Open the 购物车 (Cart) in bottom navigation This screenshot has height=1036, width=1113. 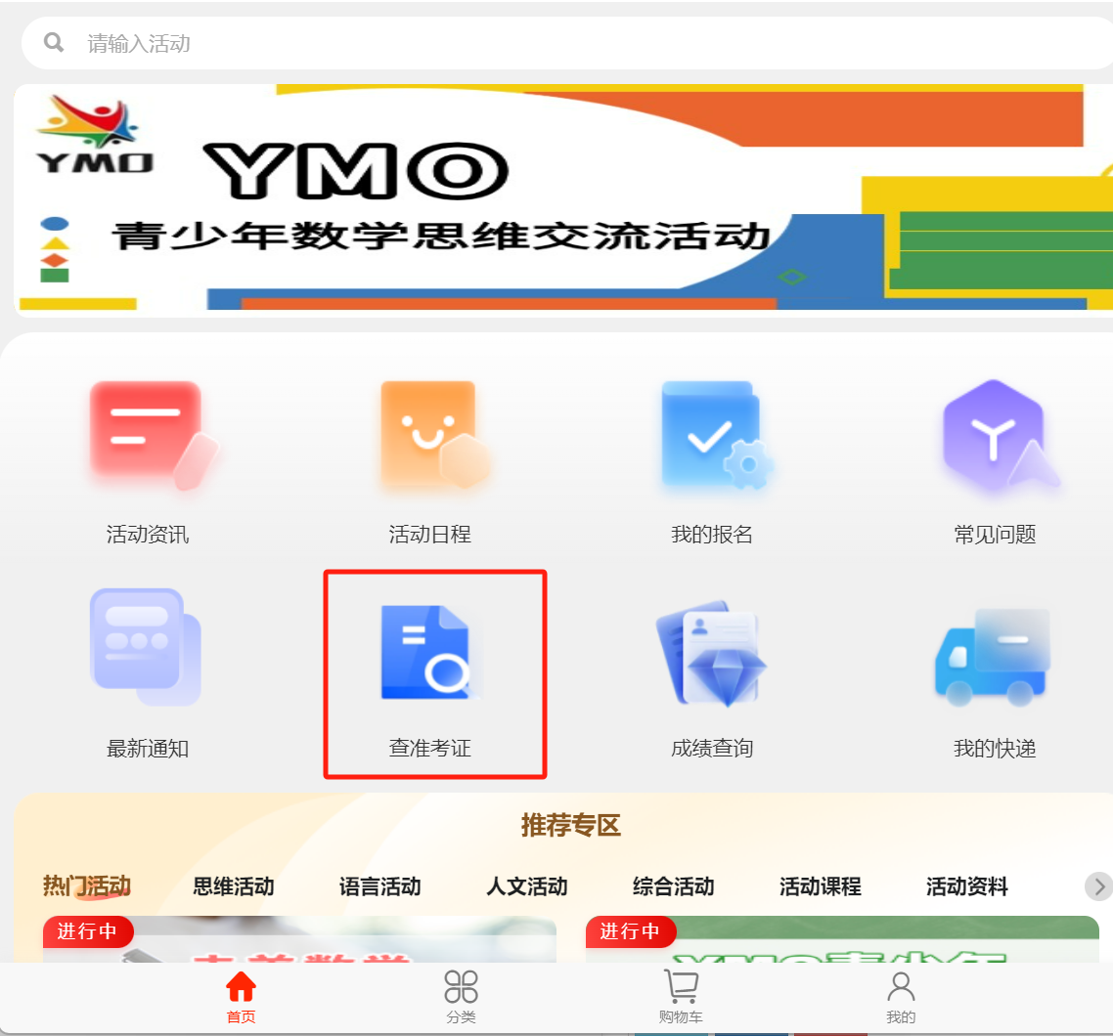[x=679, y=997]
